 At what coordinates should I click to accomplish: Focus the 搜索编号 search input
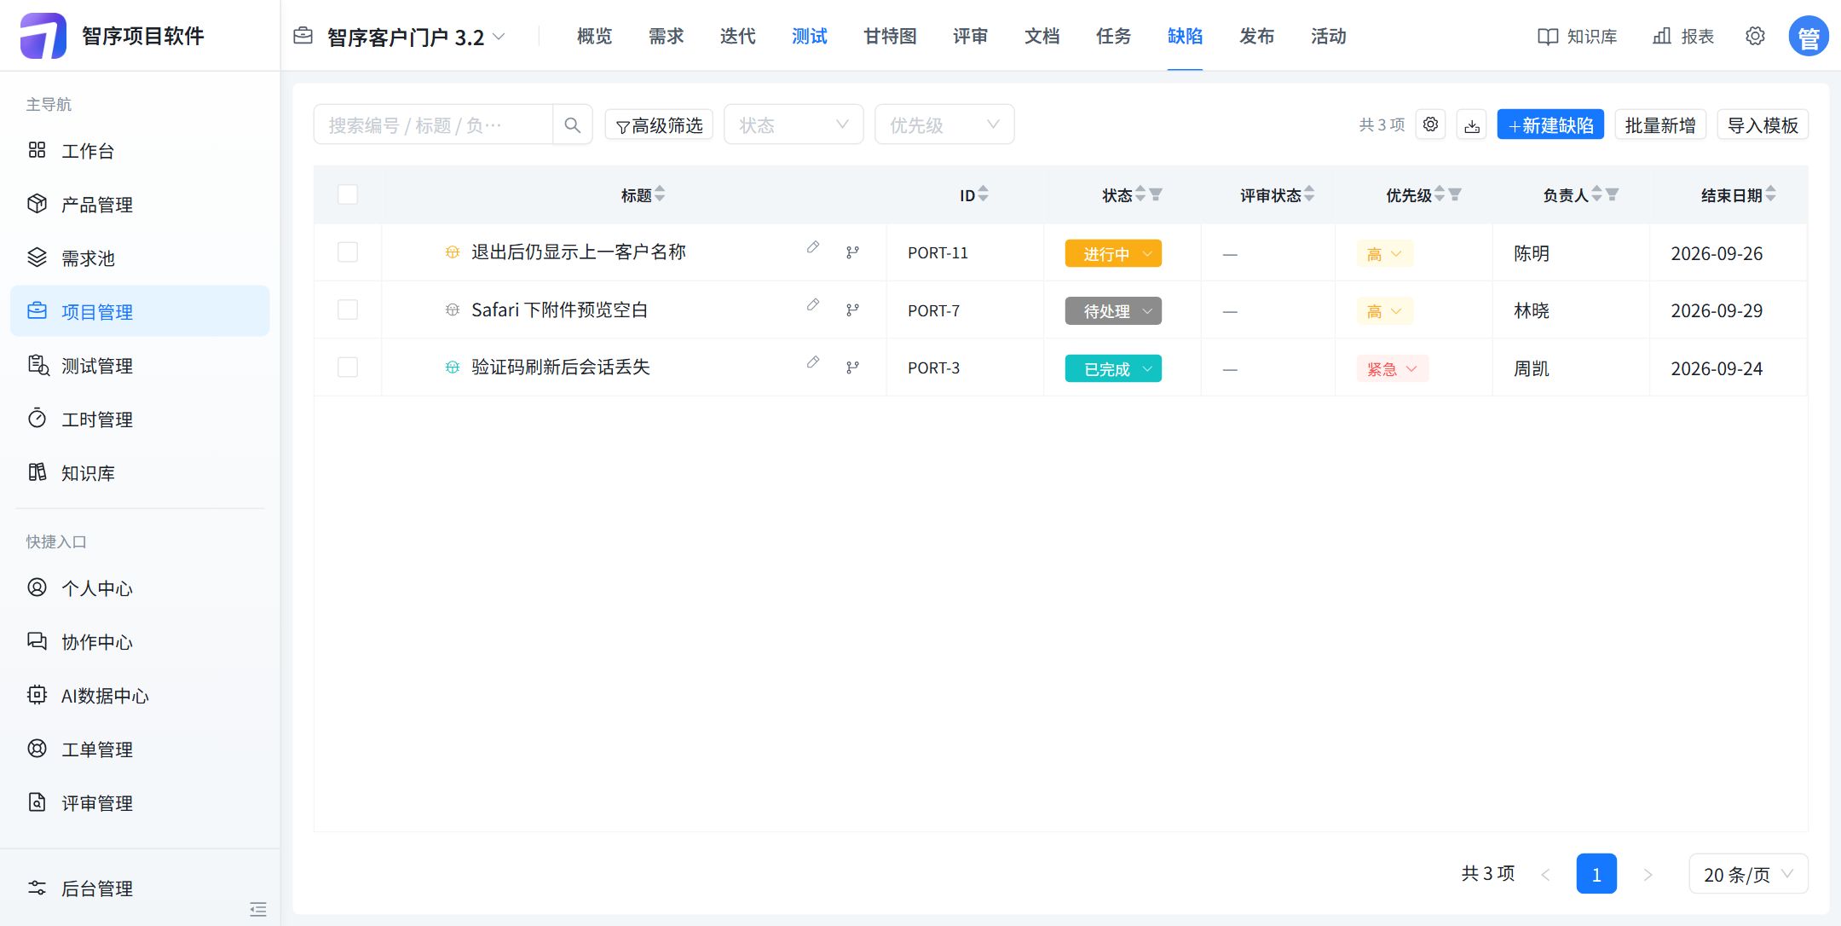[x=433, y=124]
